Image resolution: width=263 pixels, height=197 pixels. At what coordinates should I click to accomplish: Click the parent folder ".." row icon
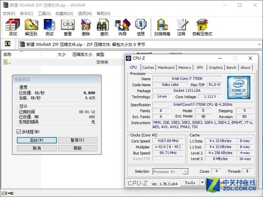(x=5, y=62)
